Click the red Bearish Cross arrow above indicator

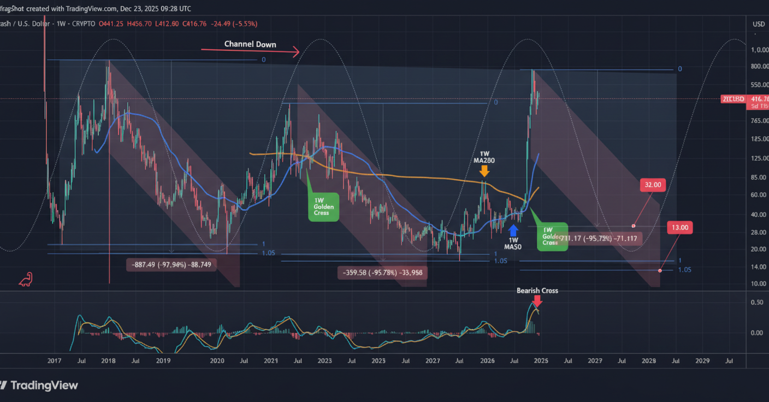[537, 301]
